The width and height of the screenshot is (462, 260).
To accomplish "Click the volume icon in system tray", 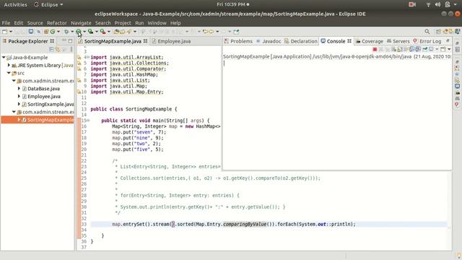I will (438, 4).
